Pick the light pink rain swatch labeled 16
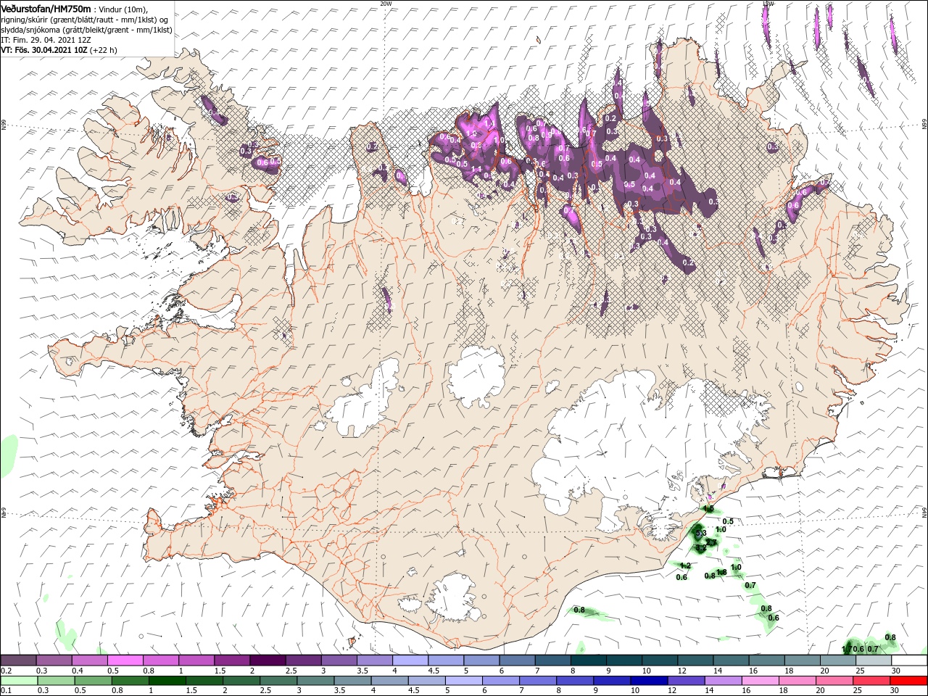This screenshot has width=928, height=696. 761,681
